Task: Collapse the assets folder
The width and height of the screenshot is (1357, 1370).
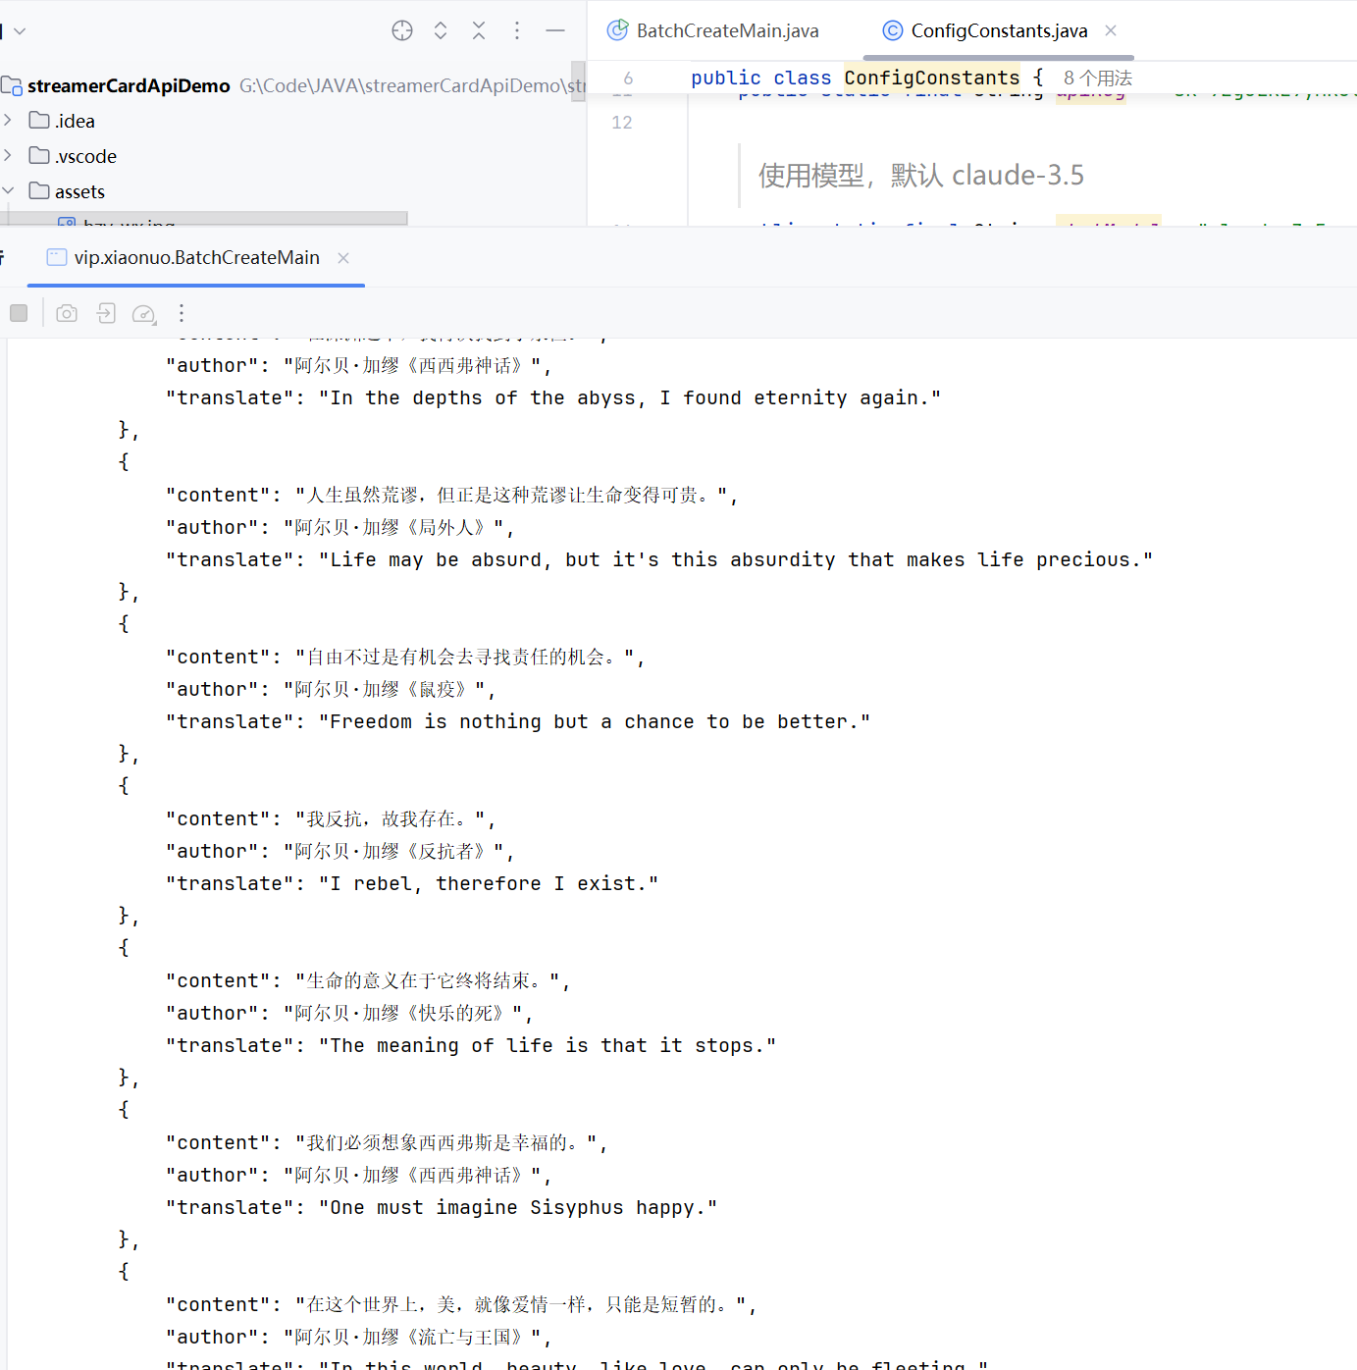Action: pos(9,191)
